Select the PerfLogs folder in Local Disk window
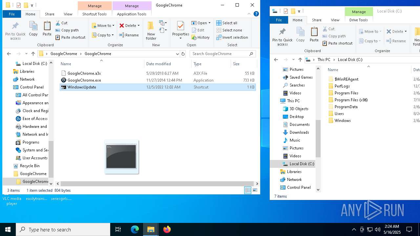The height and width of the screenshot is (236, 420). pos(342,86)
